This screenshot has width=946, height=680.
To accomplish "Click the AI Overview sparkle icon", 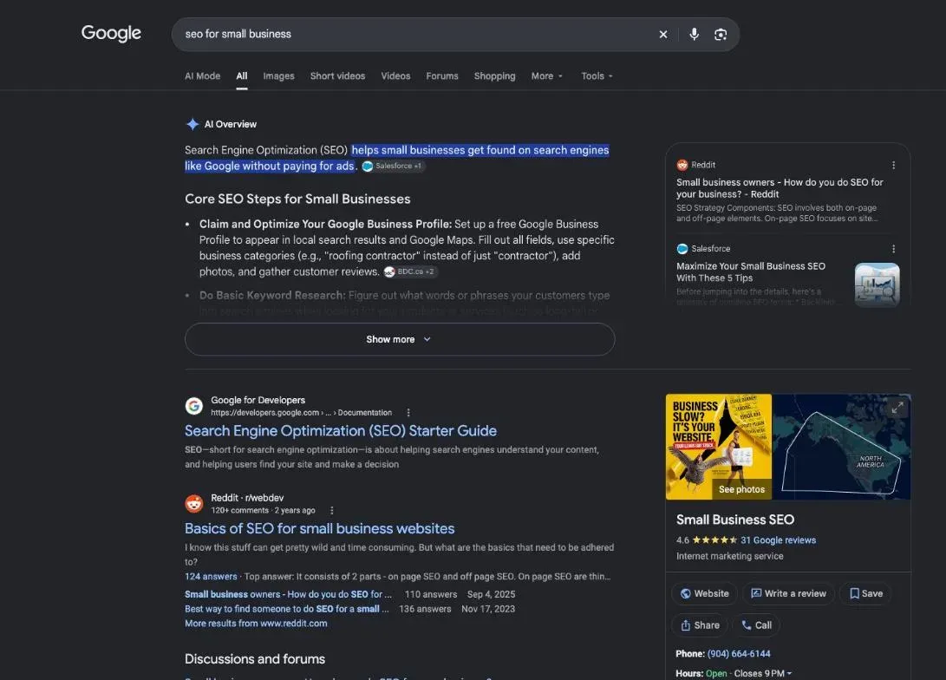I will (x=192, y=124).
